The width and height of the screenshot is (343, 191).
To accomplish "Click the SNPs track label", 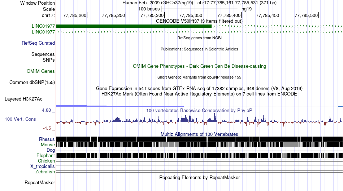I will coord(49,60).
